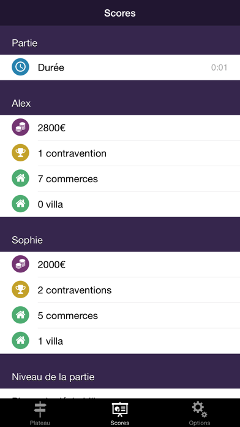
Task: Select Alex's 2800€ balance row
Action: pyautogui.click(x=120, y=128)
